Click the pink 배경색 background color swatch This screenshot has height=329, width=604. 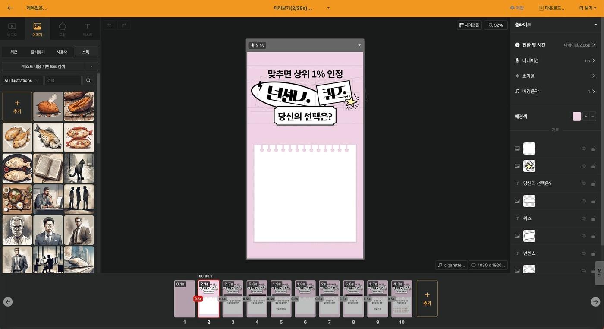[x=576, y=116]
